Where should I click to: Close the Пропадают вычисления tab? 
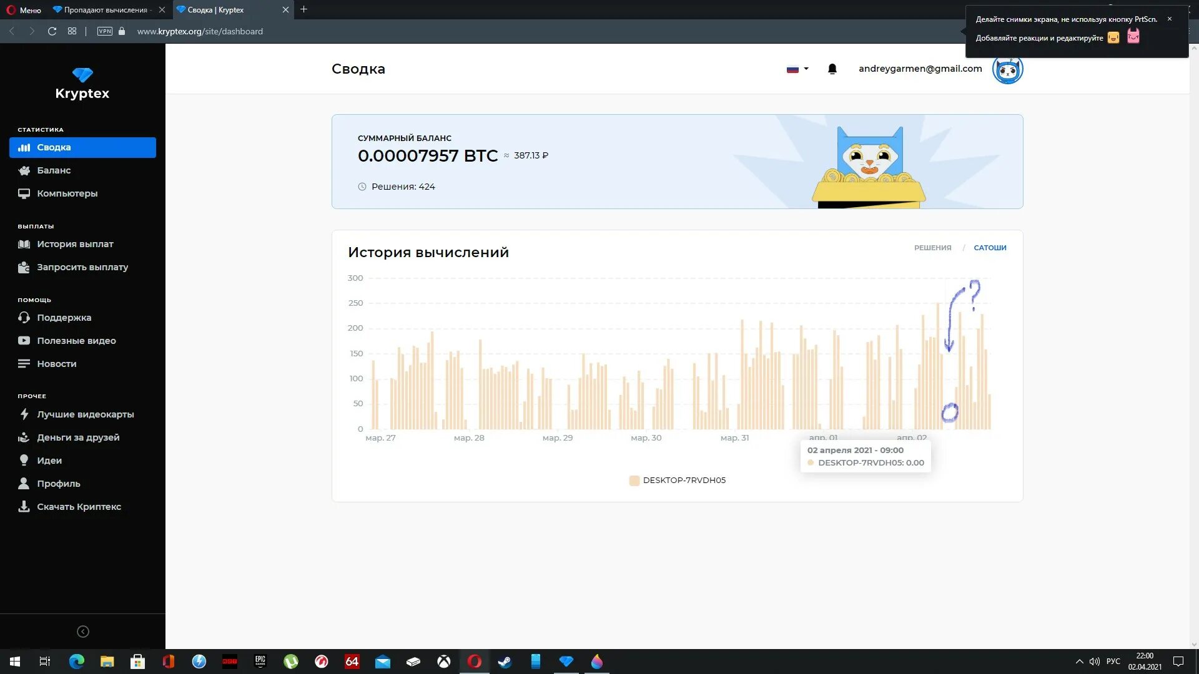[x=162, y=10]
